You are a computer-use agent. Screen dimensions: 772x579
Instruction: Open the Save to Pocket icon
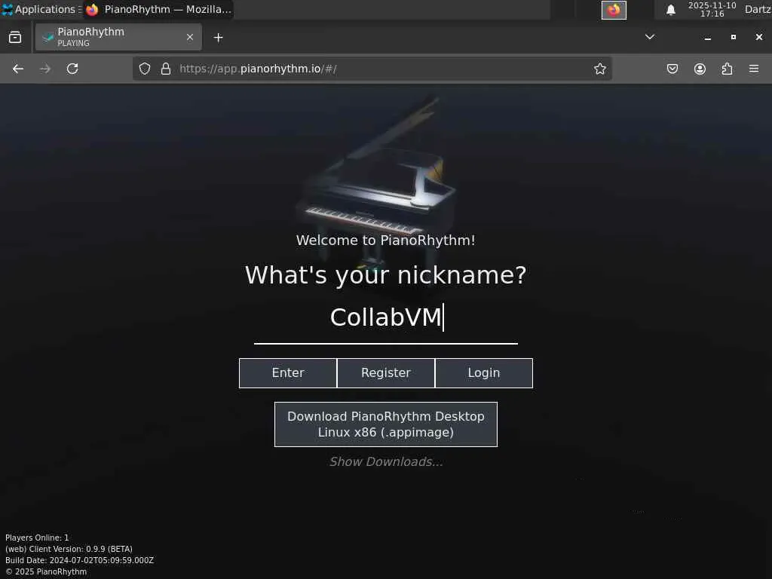pyautogui.click(x=672, y=69)
